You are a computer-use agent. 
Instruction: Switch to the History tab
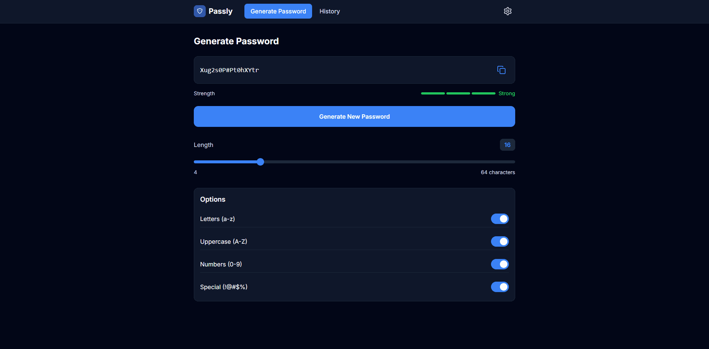(x=330, y=11)
